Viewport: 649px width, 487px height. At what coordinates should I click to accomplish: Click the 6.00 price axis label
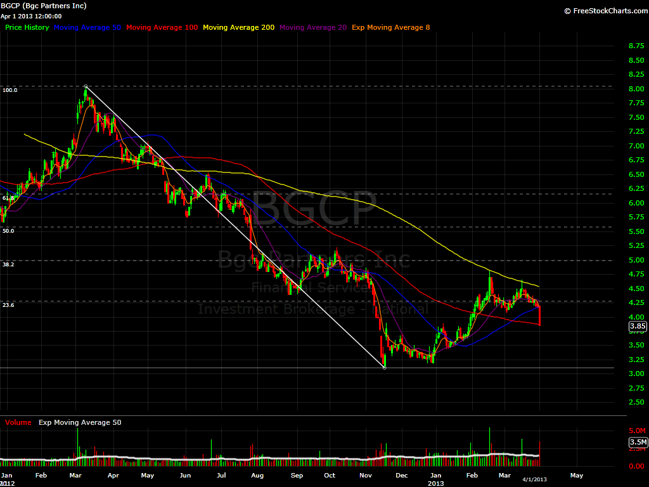(636, 204)
